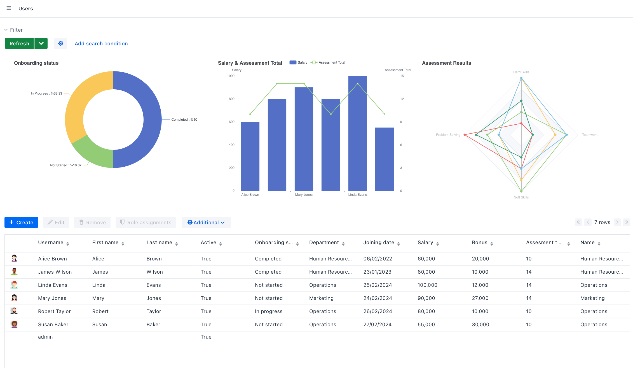The height and width of the screenshot is (368, 633).
Task: Click the filter settings gear icon
Action: pyautogui.click(x=61, y=43)
